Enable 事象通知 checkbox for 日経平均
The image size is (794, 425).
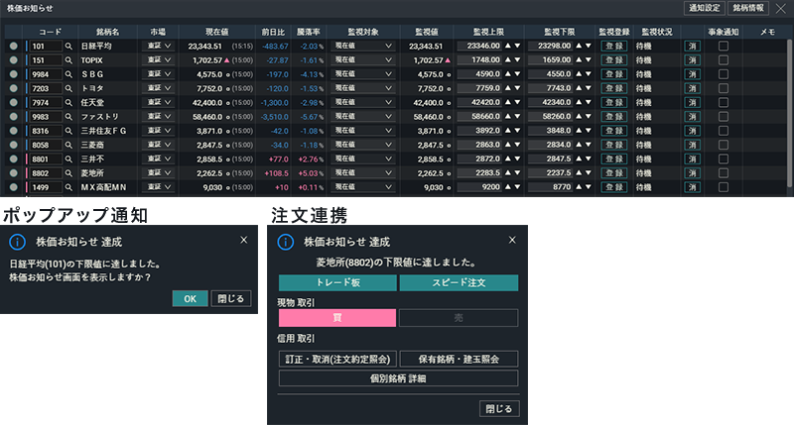click(x=724, y=46)
